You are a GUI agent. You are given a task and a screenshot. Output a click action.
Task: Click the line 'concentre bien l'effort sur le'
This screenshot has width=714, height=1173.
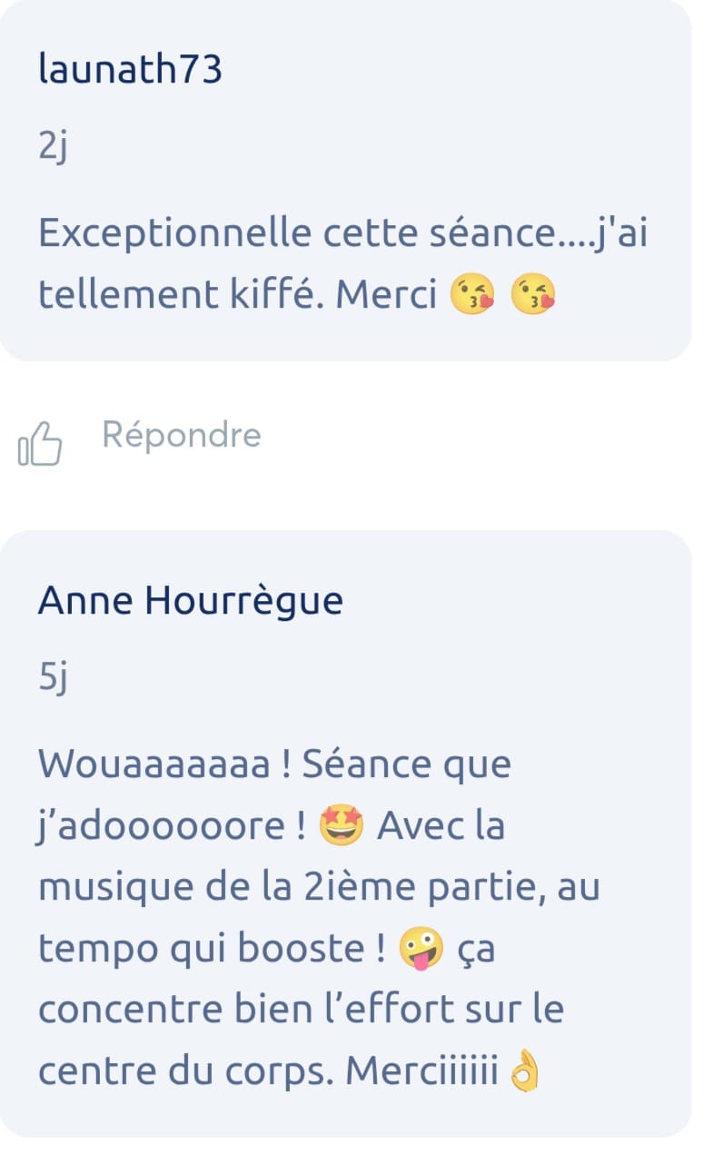(x=301, y=1010)
